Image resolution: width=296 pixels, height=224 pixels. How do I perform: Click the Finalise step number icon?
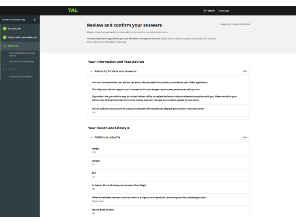pos(5,69)
